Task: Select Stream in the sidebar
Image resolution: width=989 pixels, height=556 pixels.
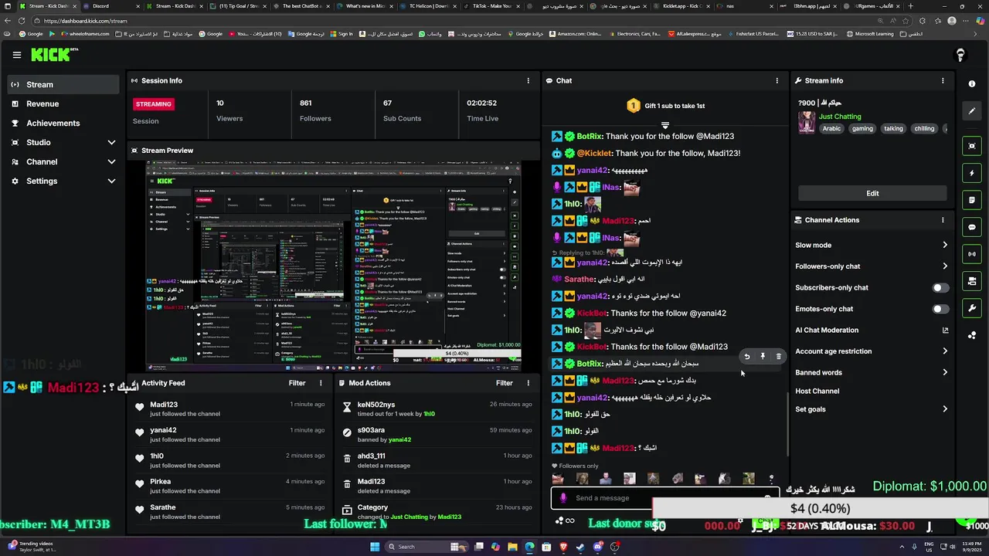Action: click(64, 84)
